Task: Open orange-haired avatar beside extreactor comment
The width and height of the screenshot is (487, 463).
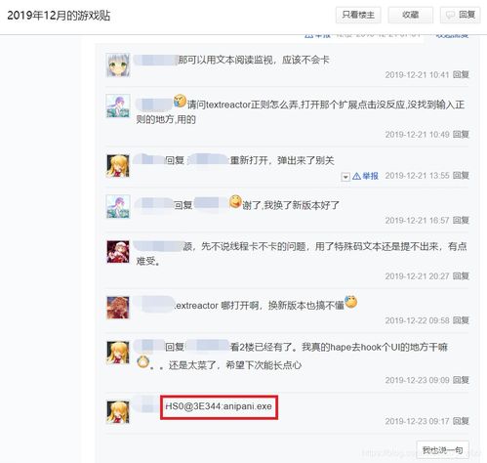Action: point(118,308)
